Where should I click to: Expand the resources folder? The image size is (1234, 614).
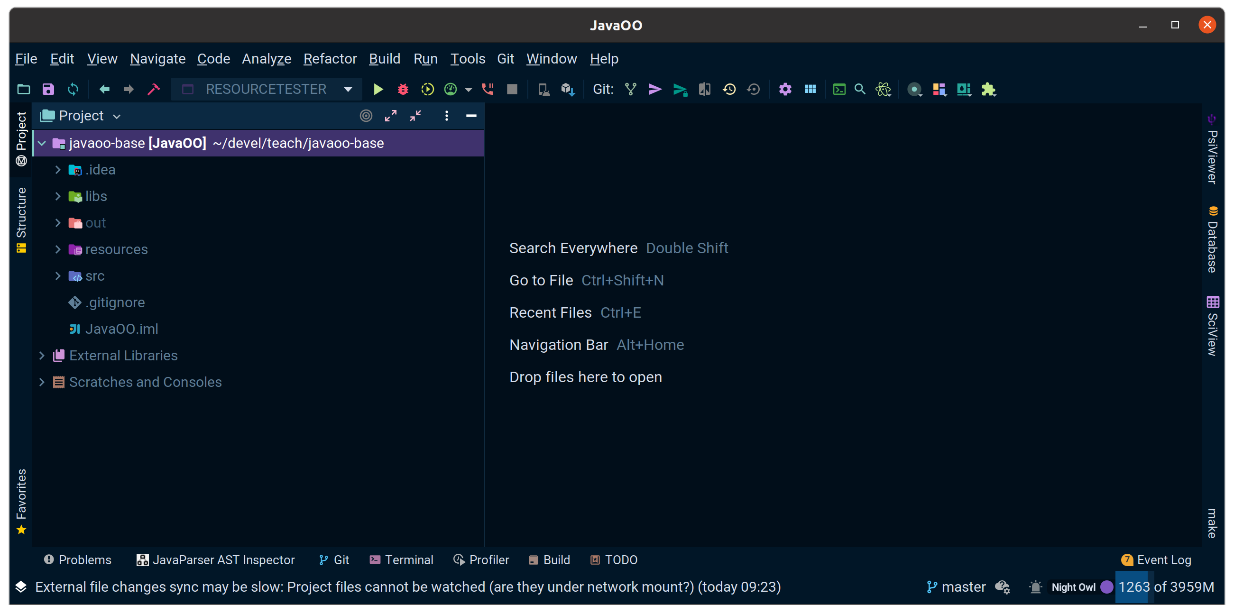coord(58,249)
